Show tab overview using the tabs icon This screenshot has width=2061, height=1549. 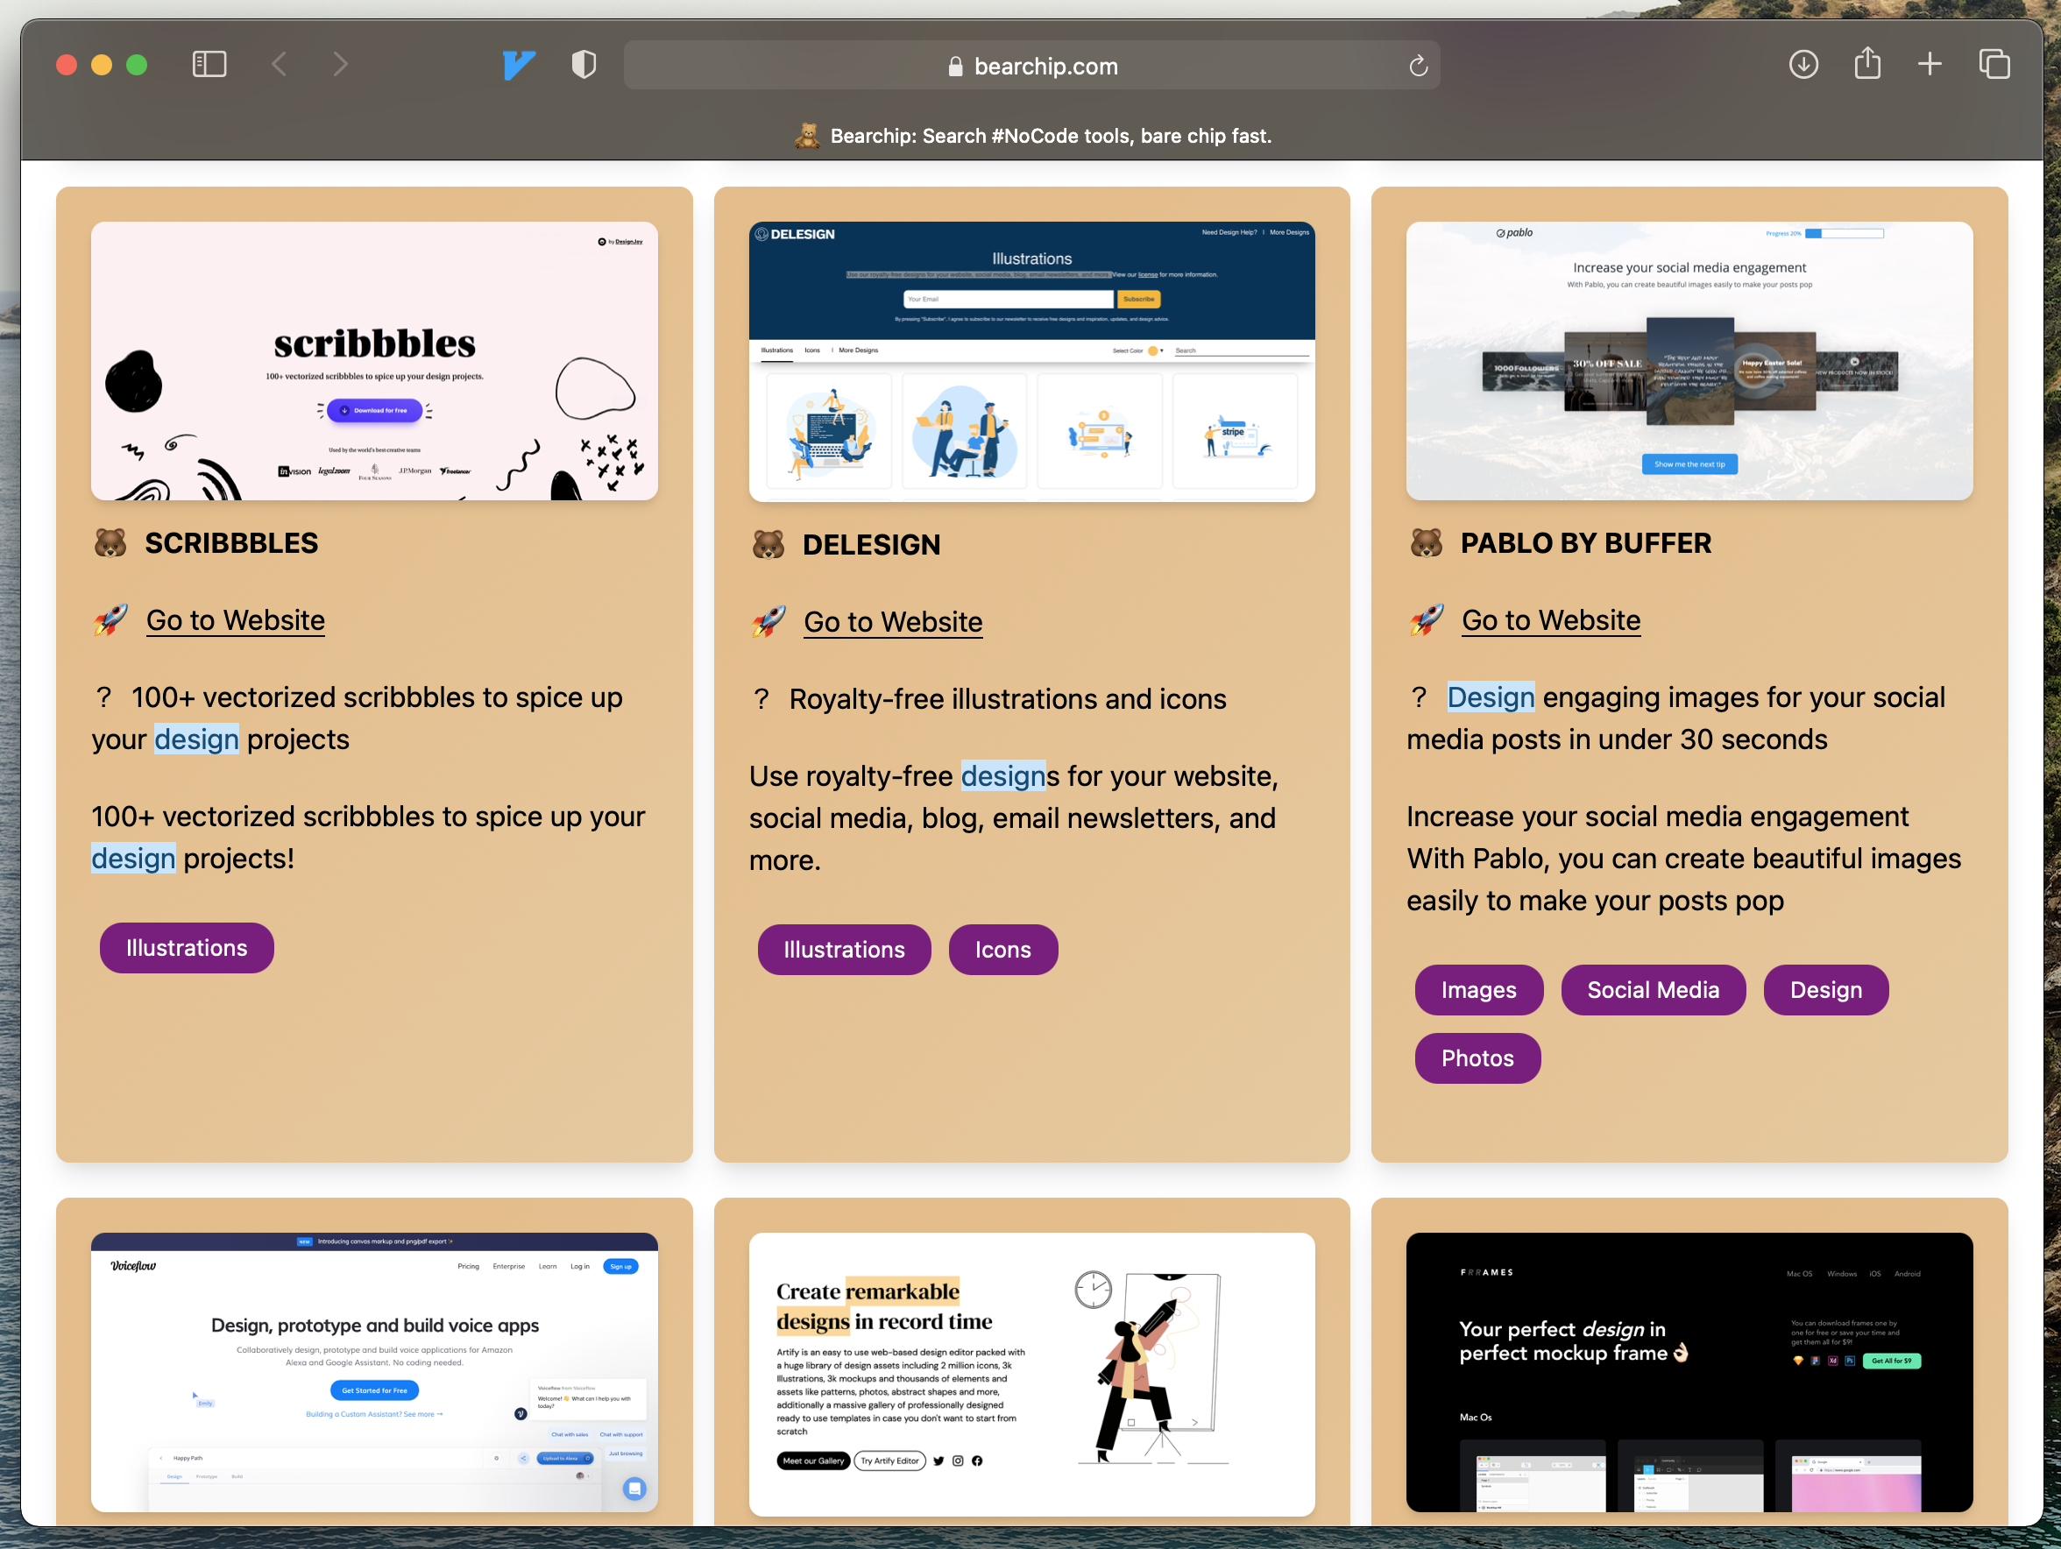pyautogui.click(x=1995, y=63)
